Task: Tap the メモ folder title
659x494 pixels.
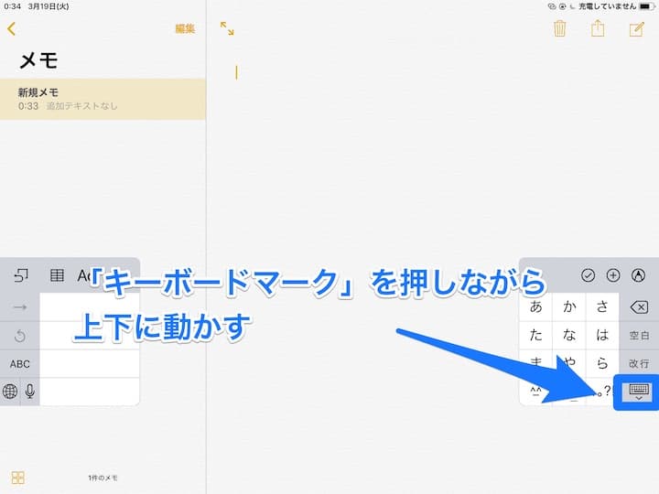Action: pyautogui.click(x=38, y=60)
